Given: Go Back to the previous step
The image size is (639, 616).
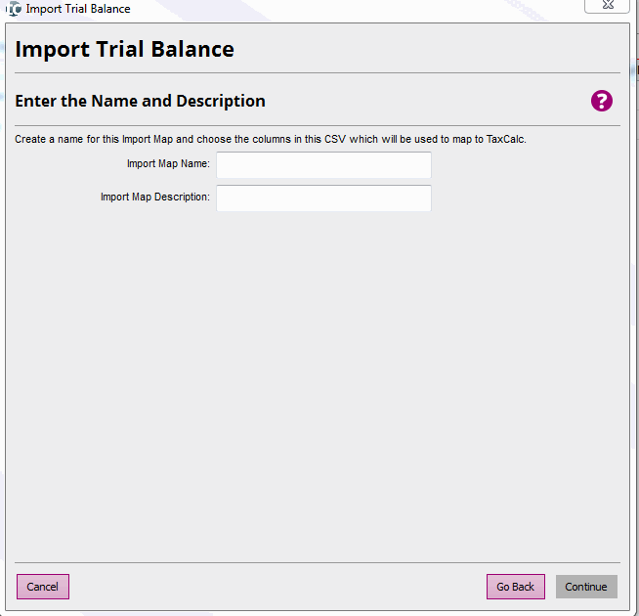Looking at the screenshot, I should click(x=515, y=587).
